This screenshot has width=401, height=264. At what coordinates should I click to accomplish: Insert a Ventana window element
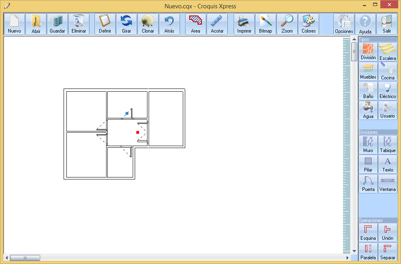point(387,183)
